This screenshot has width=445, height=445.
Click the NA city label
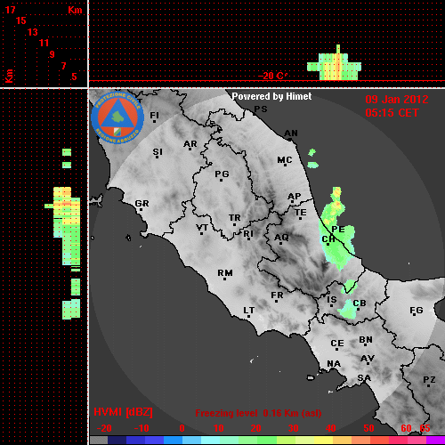(x=334, y=364)
